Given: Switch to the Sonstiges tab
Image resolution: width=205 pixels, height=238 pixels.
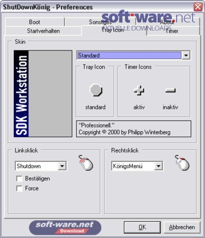Looking at the screenshot, I should [x=100, y=22].
